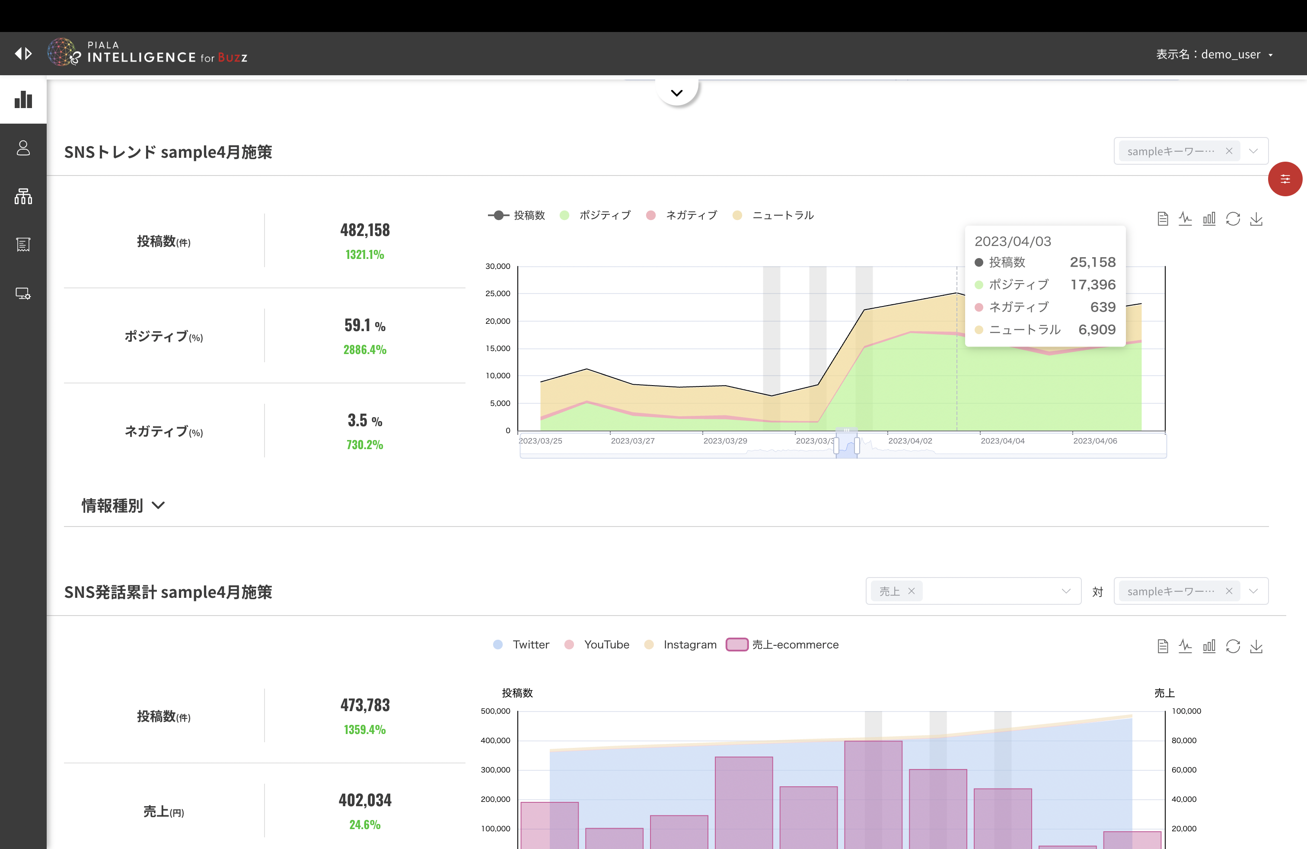Expand the 情報種別 section
1307x849 pixels.
(123, 505)
